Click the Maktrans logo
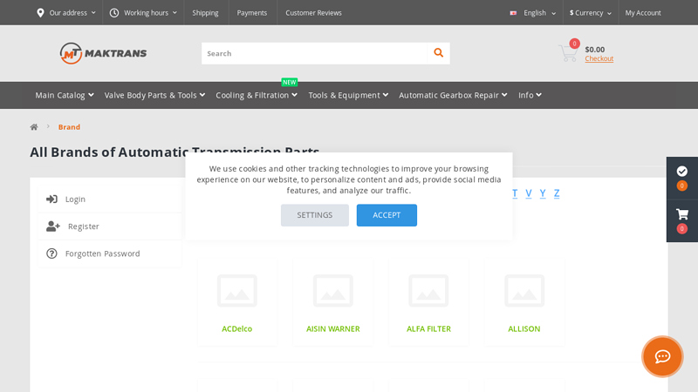The image size is (698, 392). point(103,53)
